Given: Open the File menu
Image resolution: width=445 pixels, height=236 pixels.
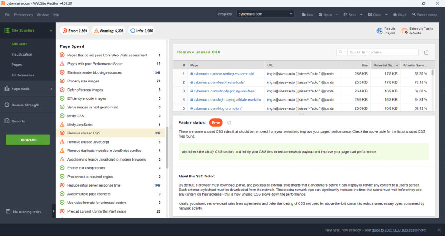Looking at the screenshot, I should coord(8,15).
